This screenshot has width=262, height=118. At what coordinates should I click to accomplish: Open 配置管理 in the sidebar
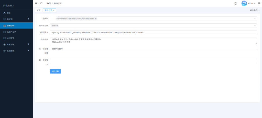[16, 45]
